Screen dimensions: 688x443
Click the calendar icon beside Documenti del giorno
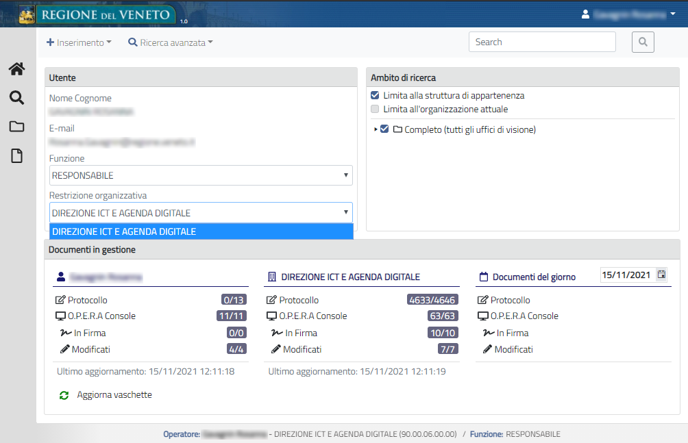pyautogui.click(x=484, y=277)
